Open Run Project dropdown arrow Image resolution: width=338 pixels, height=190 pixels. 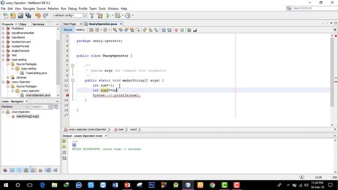click(112, 15)
